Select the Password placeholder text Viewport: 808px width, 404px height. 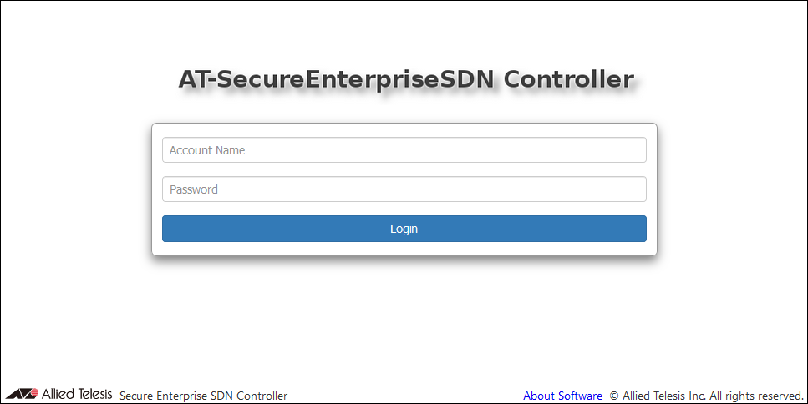(x=194, y=189)
